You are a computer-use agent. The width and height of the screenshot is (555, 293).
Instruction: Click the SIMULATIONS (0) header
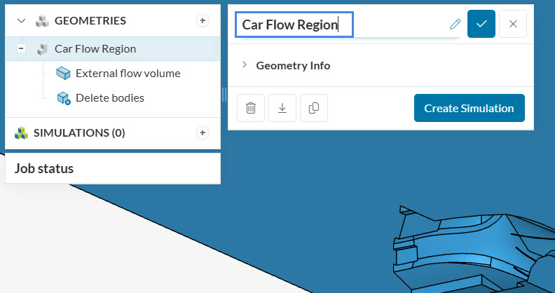79,132
